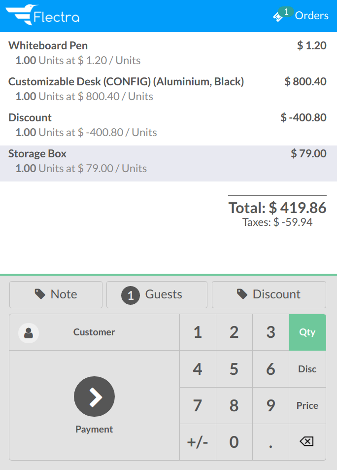Switch numpad mode to Price

tap(307, 405)
